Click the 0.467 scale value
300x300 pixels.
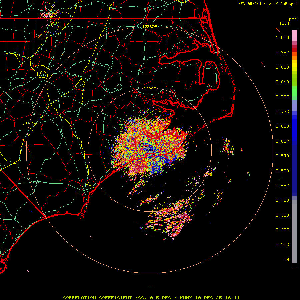[282, 186]
